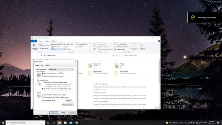The image size is (222, 125).
Task: Click Restore Defaults button
Action: tap(67, 105)
